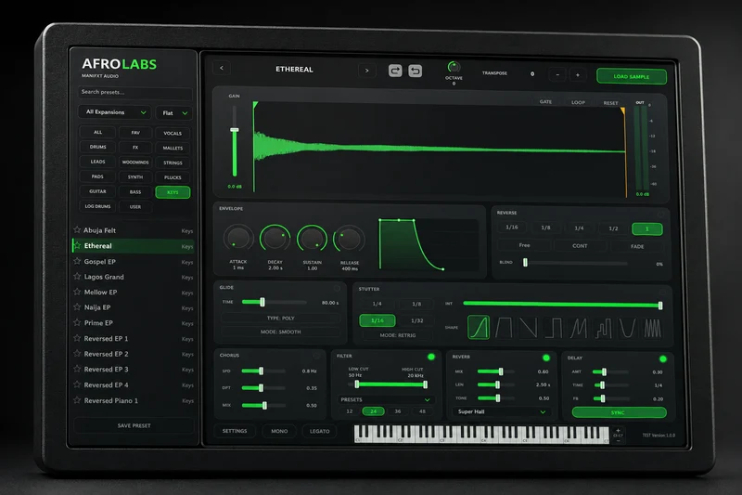This screenshot has width=742, height=495.
Task: Select the ramp-up stutter shape
Action: (x=479, y=327)
